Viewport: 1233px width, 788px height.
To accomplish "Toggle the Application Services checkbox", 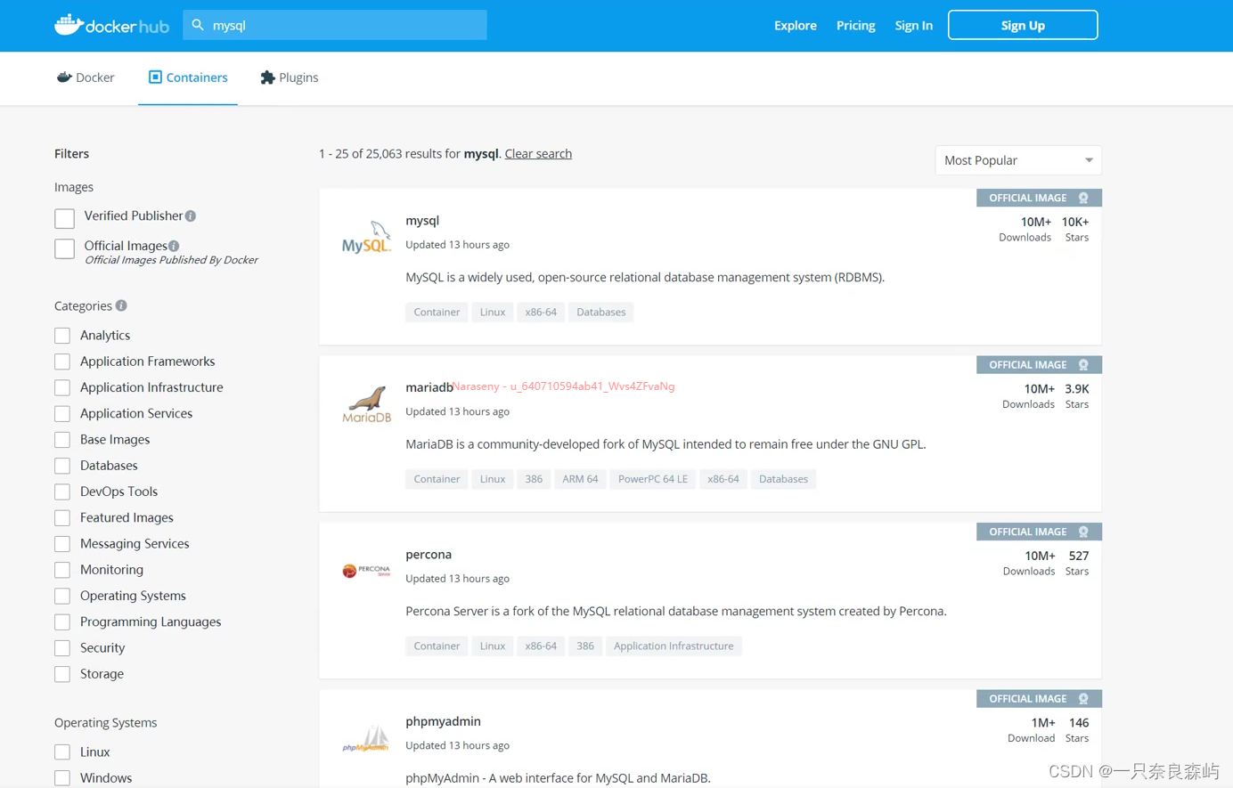I will tap(62, 414).
